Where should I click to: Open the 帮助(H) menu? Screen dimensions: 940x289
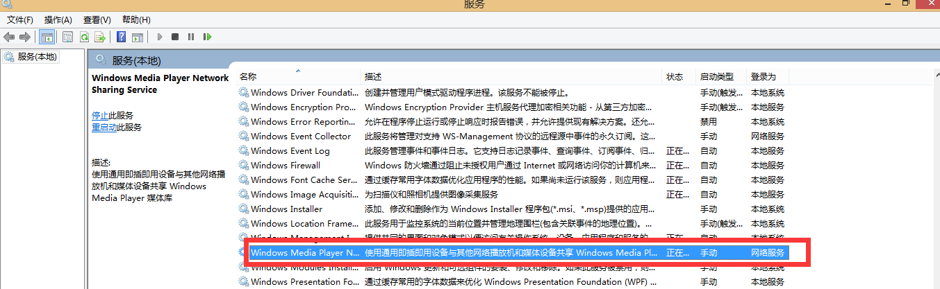[x=136, y=20]
